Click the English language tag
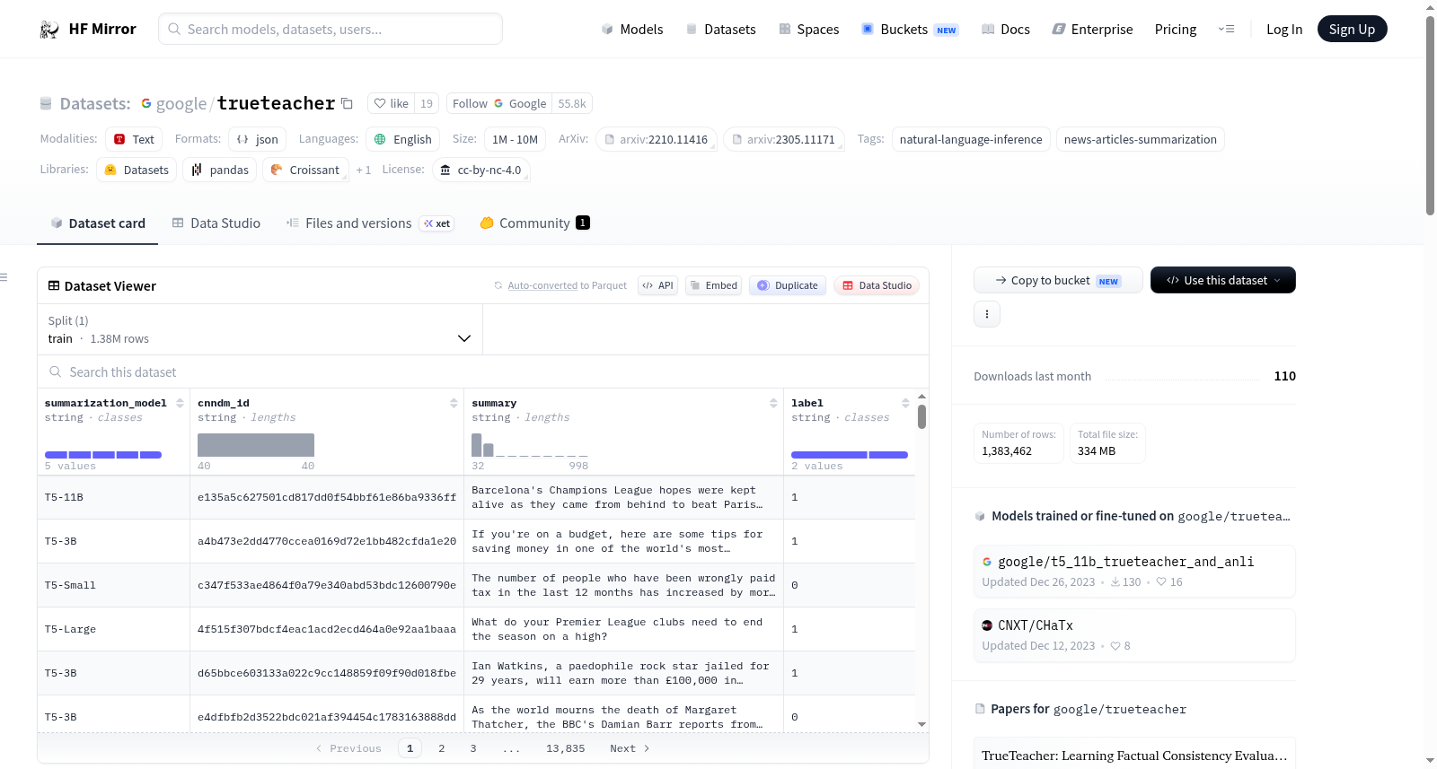This screenshot has width=1437, height=769. click(402, 139)
